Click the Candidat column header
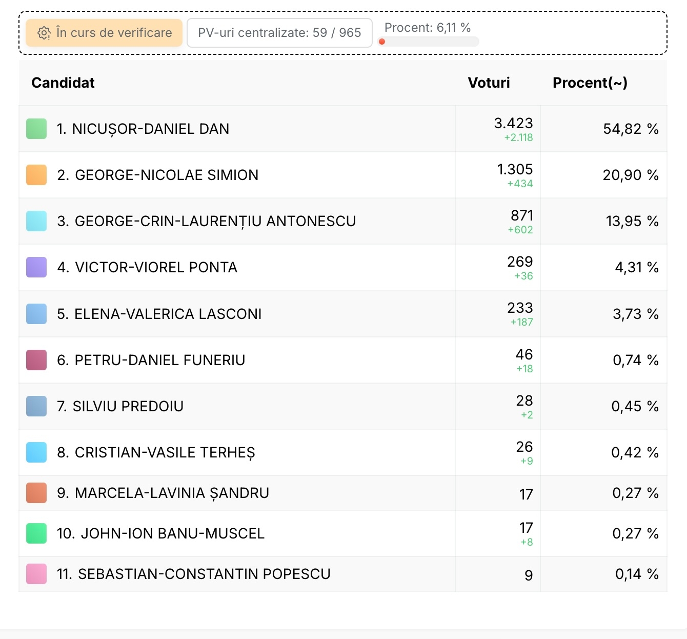687x639 pixels. tap(63, 83)
